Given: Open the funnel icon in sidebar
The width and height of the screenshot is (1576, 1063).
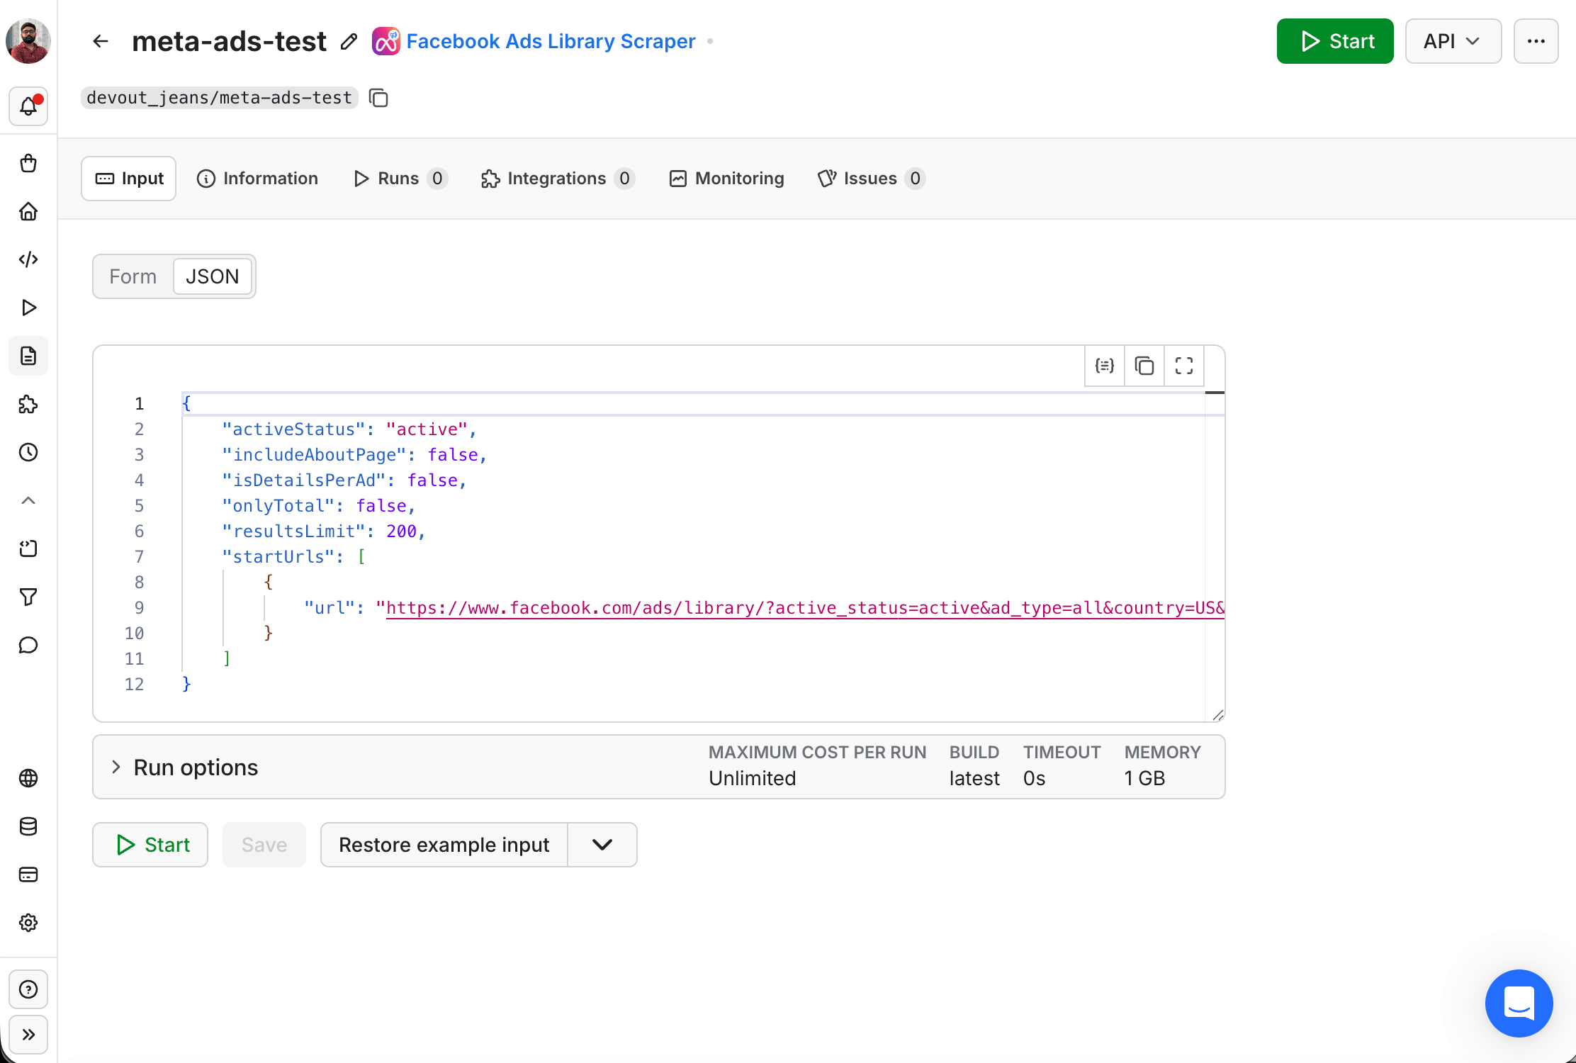Looking at the screenshot, I should (x=28, y=597).
